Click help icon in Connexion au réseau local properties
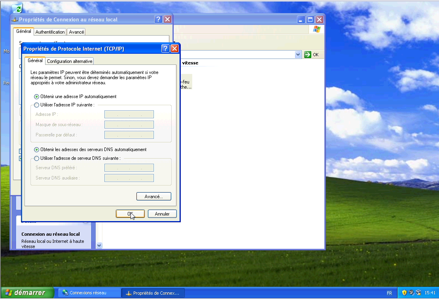 tap(158, 19)
